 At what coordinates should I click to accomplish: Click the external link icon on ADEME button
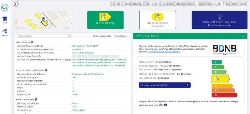(x=187, y=85)
